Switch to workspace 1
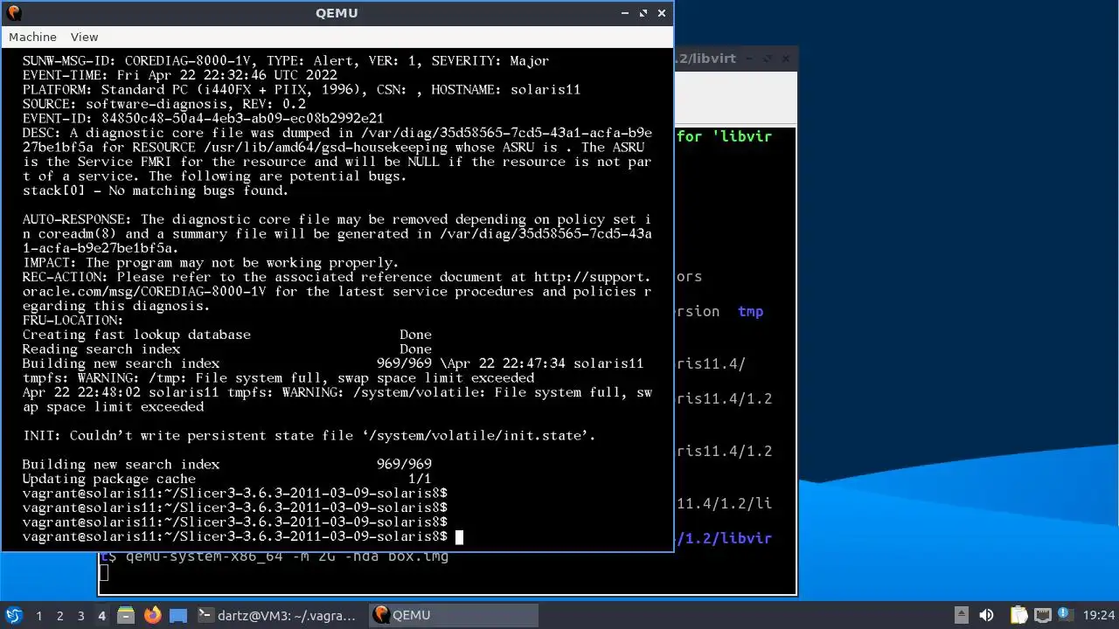This screenshot has height=629, width=1119. pyautogui.click(x=38, y=615)
